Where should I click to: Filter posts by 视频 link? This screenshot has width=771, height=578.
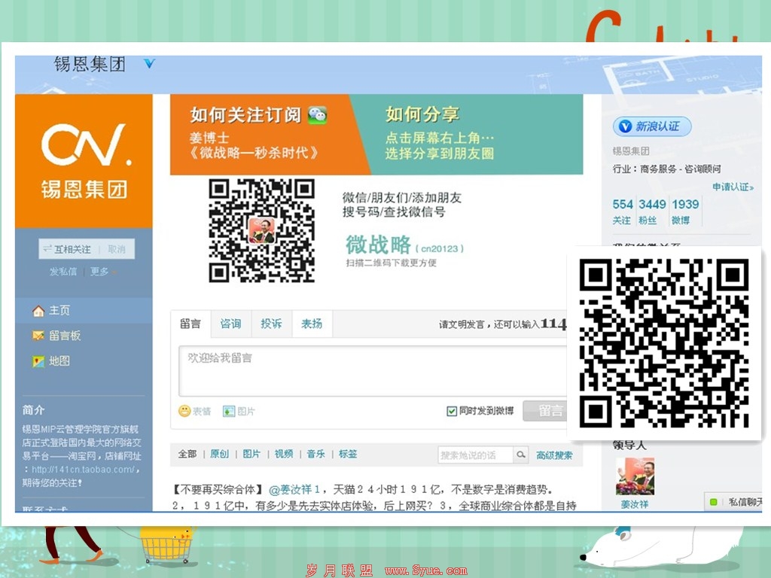284,454
